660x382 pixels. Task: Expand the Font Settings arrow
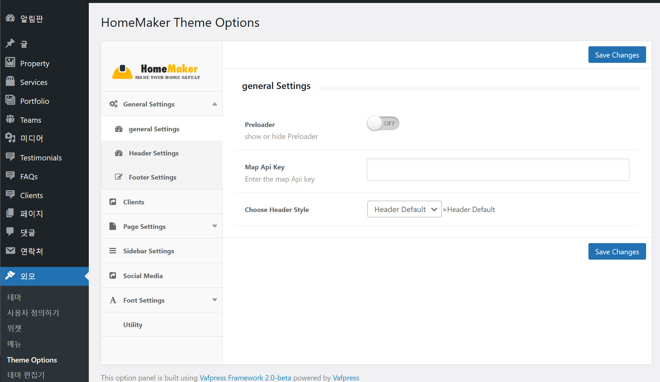pos(214,300)
